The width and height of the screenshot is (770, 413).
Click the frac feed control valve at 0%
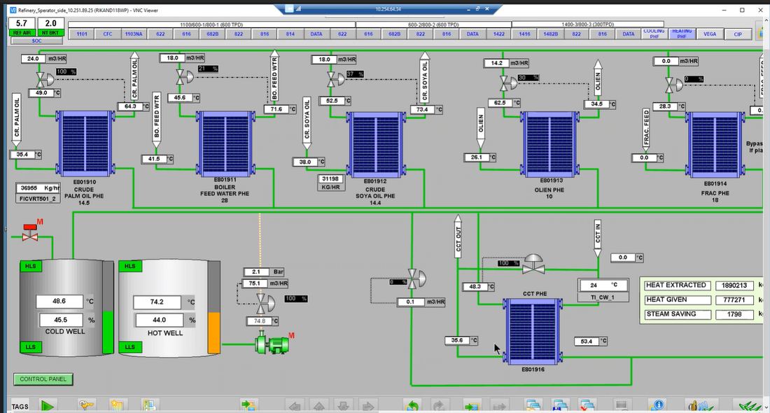(x=673, y=85)
